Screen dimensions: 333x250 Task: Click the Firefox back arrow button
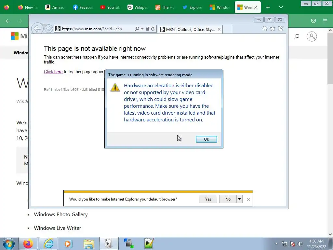(x=8, y=21)
